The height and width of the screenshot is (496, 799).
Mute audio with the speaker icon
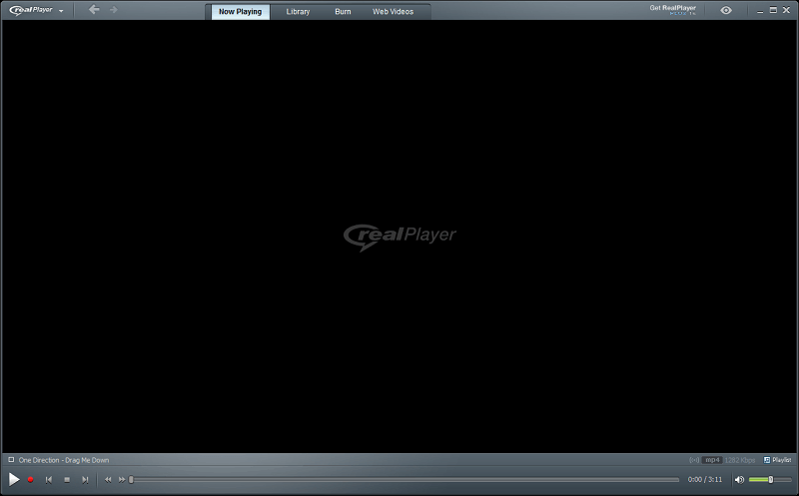click(x=739, y=480)
